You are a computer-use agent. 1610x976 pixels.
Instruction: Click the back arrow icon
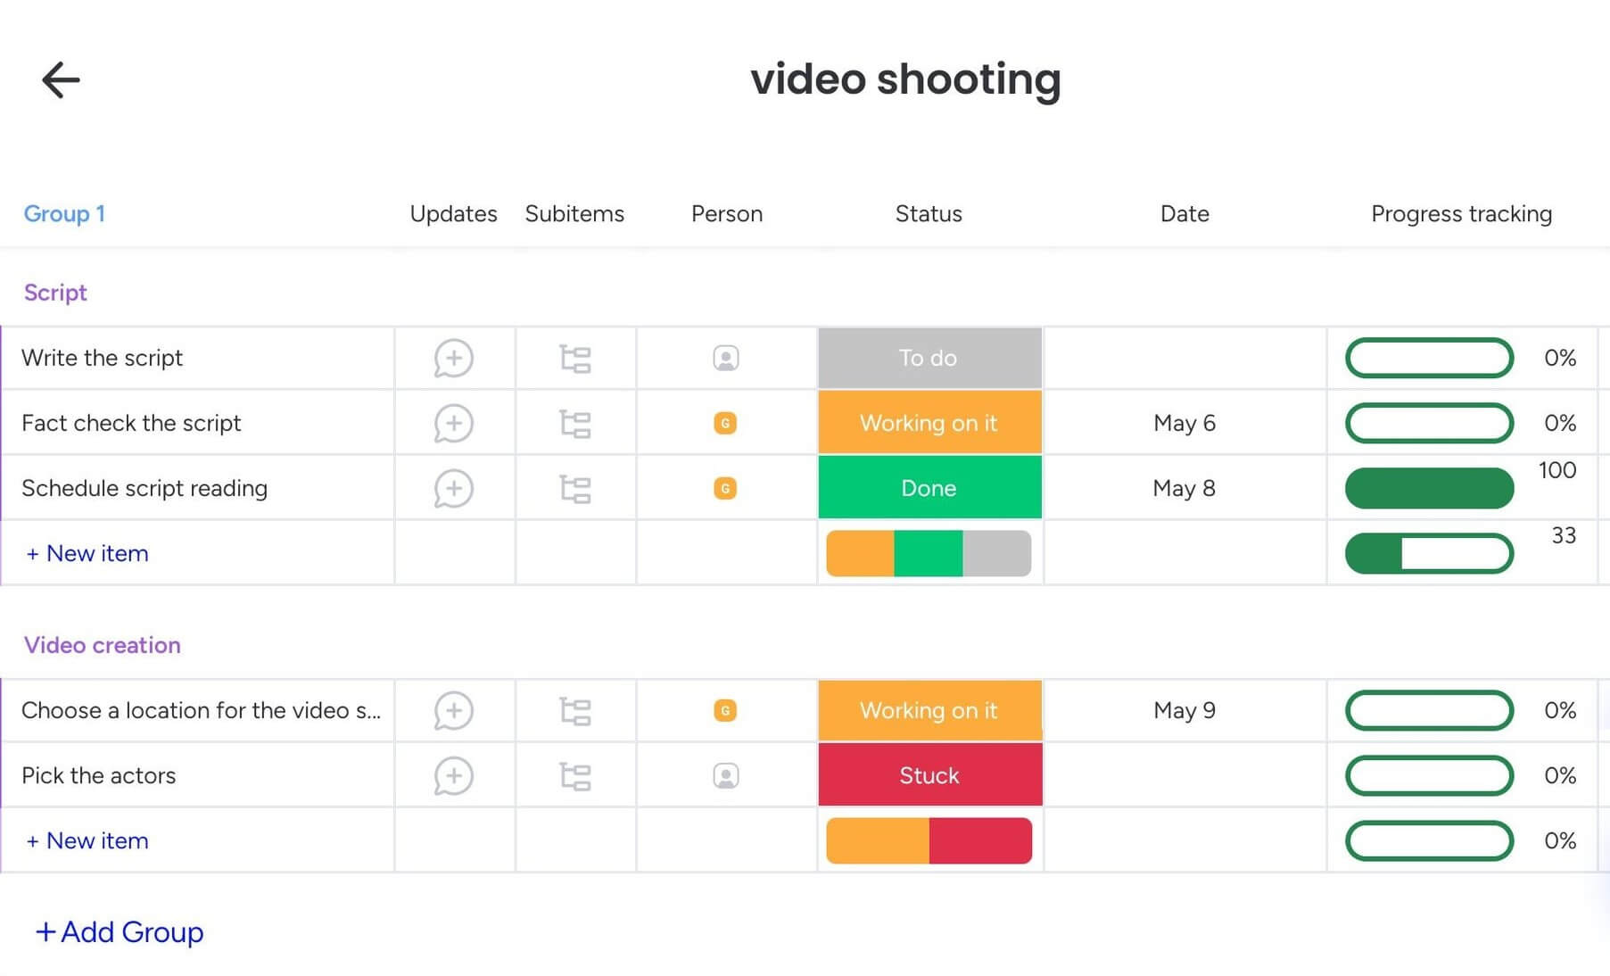(x=61, y=80)
